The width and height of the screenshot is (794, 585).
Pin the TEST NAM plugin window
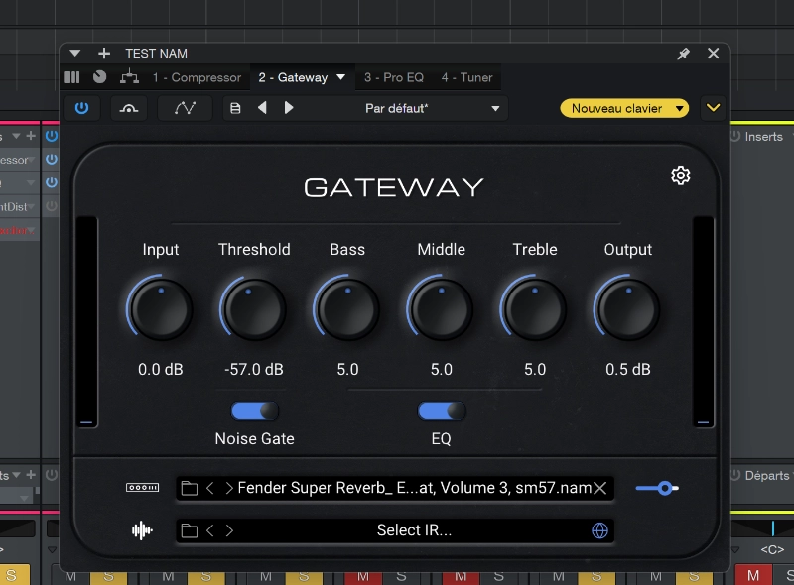click(x=684, y=54)
